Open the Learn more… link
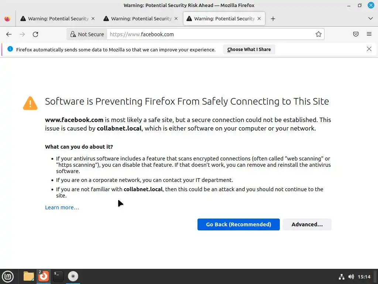Screen dimensions: 378x284 point(62,207)
